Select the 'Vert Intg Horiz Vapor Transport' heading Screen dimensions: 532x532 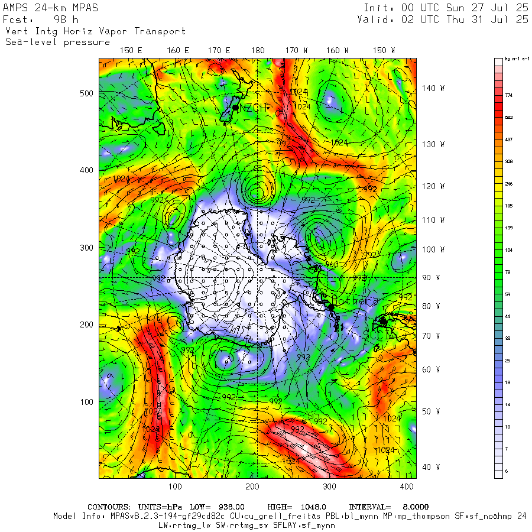(x=96, y=31)
